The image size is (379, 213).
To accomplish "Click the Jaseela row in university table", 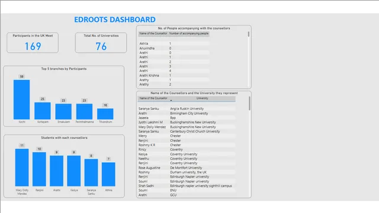I will point(187,118).
